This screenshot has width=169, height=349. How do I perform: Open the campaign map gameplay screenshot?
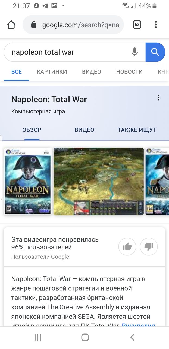coord(98,181)
